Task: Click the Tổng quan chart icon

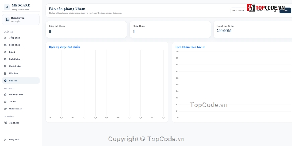Action: pyautogui.click(x=5, y=38)
